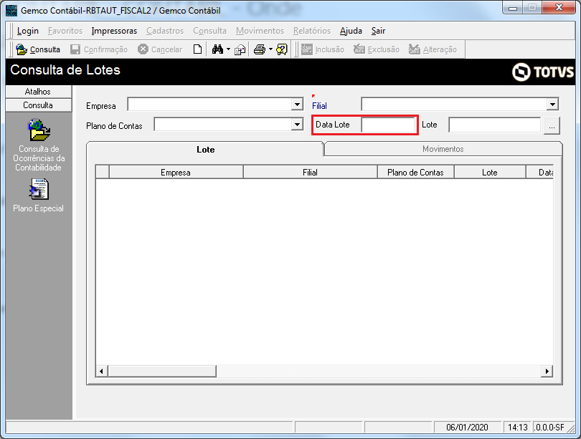Click the help question mark icon
Image resolution: width=581 pixels, height=439 pixels.
(x=282, y=49)
